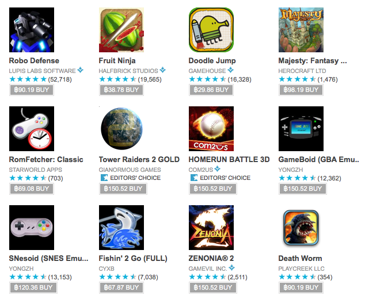Buy Fruit Ninja for ฿38.78
Image resolution: width=365 pixels, height=296 pixels.
pyautogui.click(x=121, y=90)
